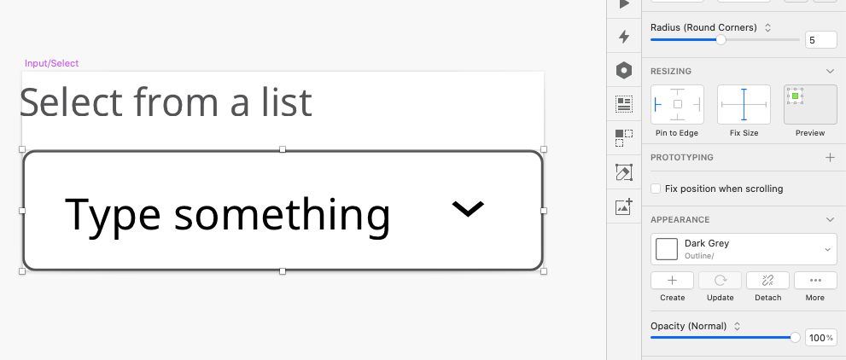
Task: Collapse the Appearance section
Action: [x=830, y=219]
